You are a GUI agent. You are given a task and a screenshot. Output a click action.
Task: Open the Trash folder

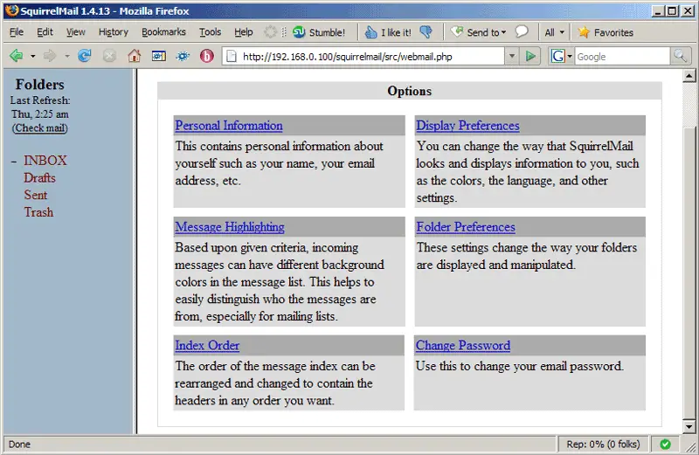[x=38, y=212]
